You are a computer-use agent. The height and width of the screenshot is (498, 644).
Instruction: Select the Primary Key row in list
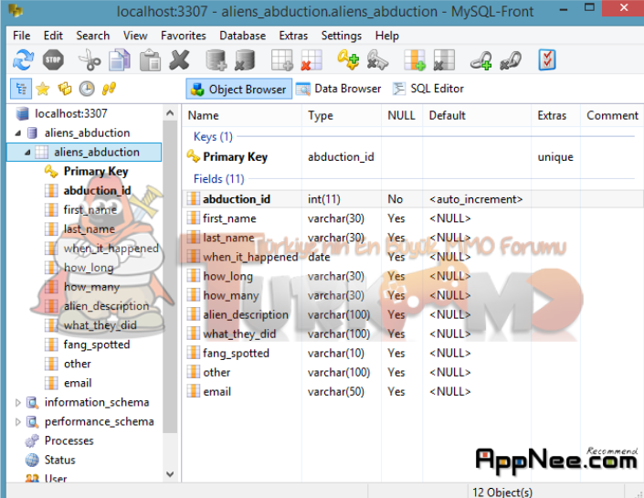click(413, 157)
